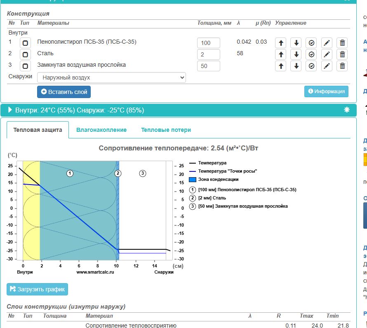Move the Пенополистирол layer up
The height and width of the screenshot is (328, 367).
coord(280,43)
